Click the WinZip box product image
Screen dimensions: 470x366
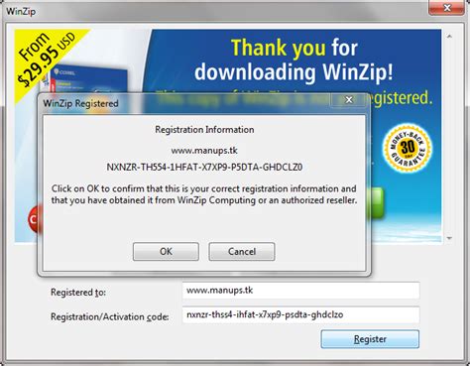click(84, 78)
